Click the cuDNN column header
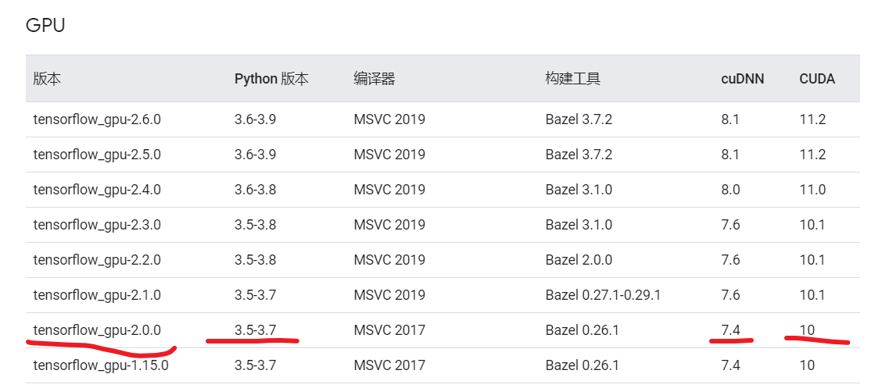This screenshot has width=889, height=388. coord(743,79)
